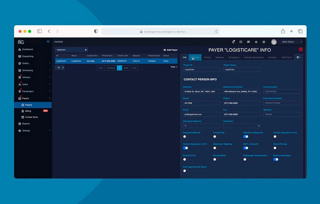Click the Previous pagination button
320x204 pixels.
pyautogui.click(x=111, y=68)
